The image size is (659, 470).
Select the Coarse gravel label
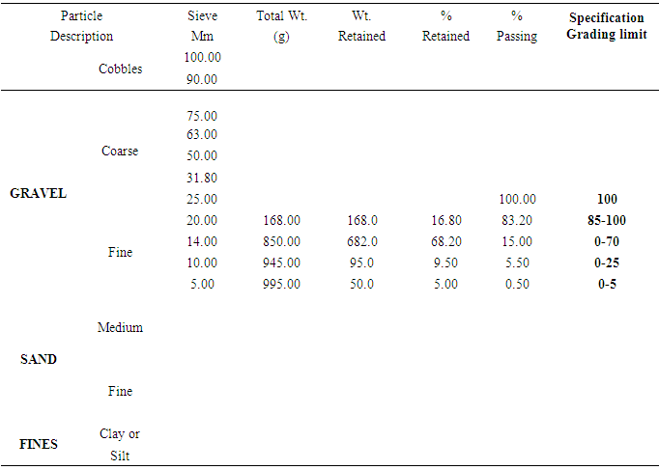click(120, 152)
